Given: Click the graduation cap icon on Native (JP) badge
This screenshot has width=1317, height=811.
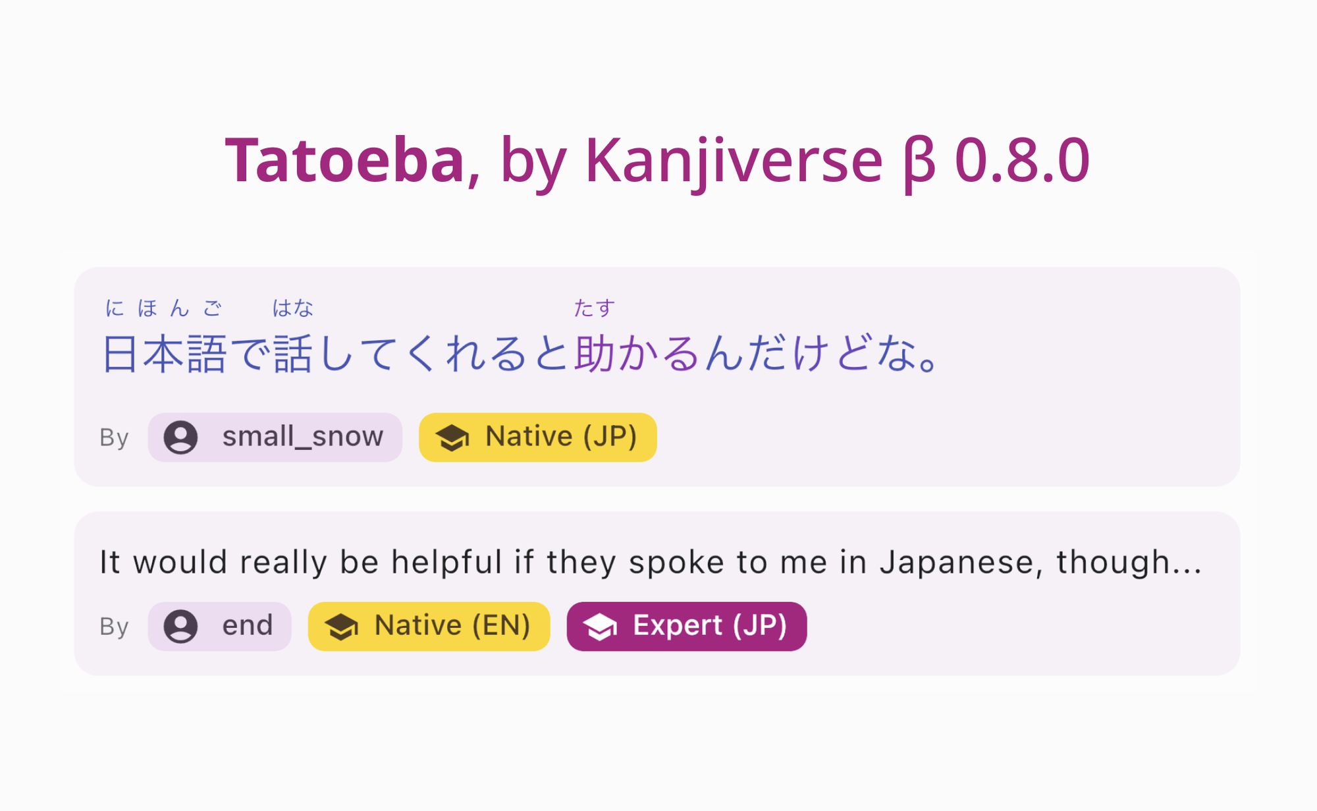Looking at the screenshot, I should pos(453,435).
